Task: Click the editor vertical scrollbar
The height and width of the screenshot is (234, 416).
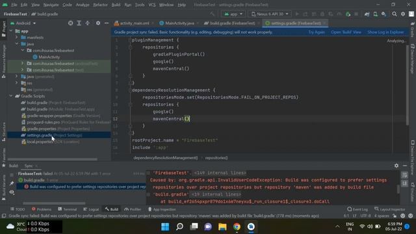Action: (408, 85)
